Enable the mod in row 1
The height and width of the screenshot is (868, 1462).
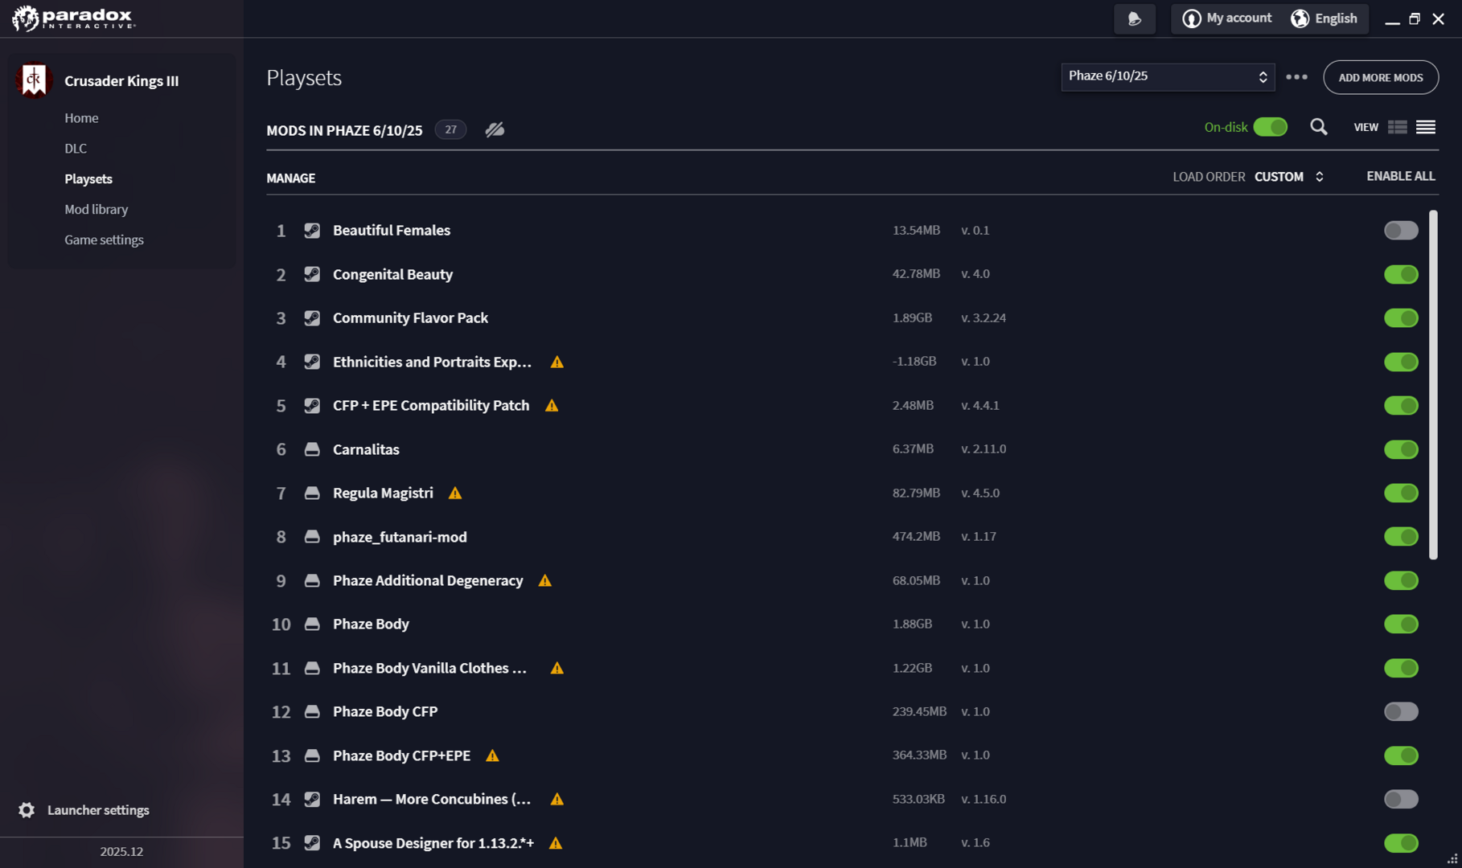point(1401,231)
